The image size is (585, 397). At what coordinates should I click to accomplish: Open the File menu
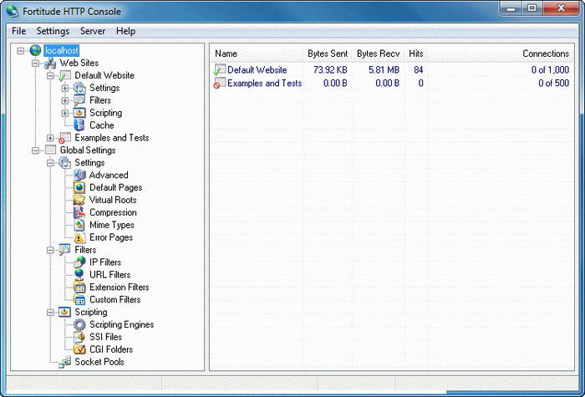[18, 31]
